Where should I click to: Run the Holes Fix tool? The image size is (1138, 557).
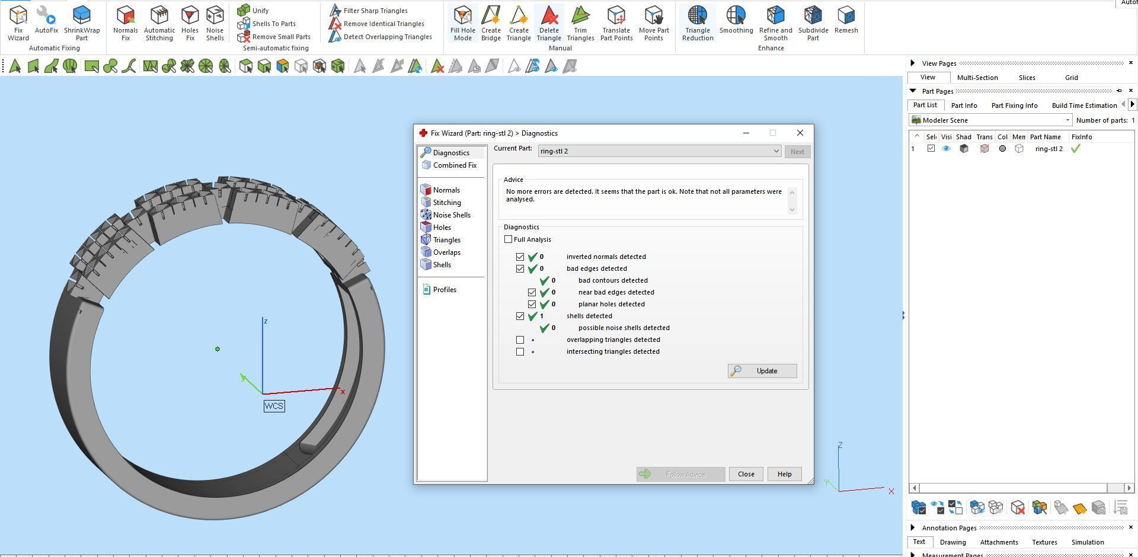(190, 24)
